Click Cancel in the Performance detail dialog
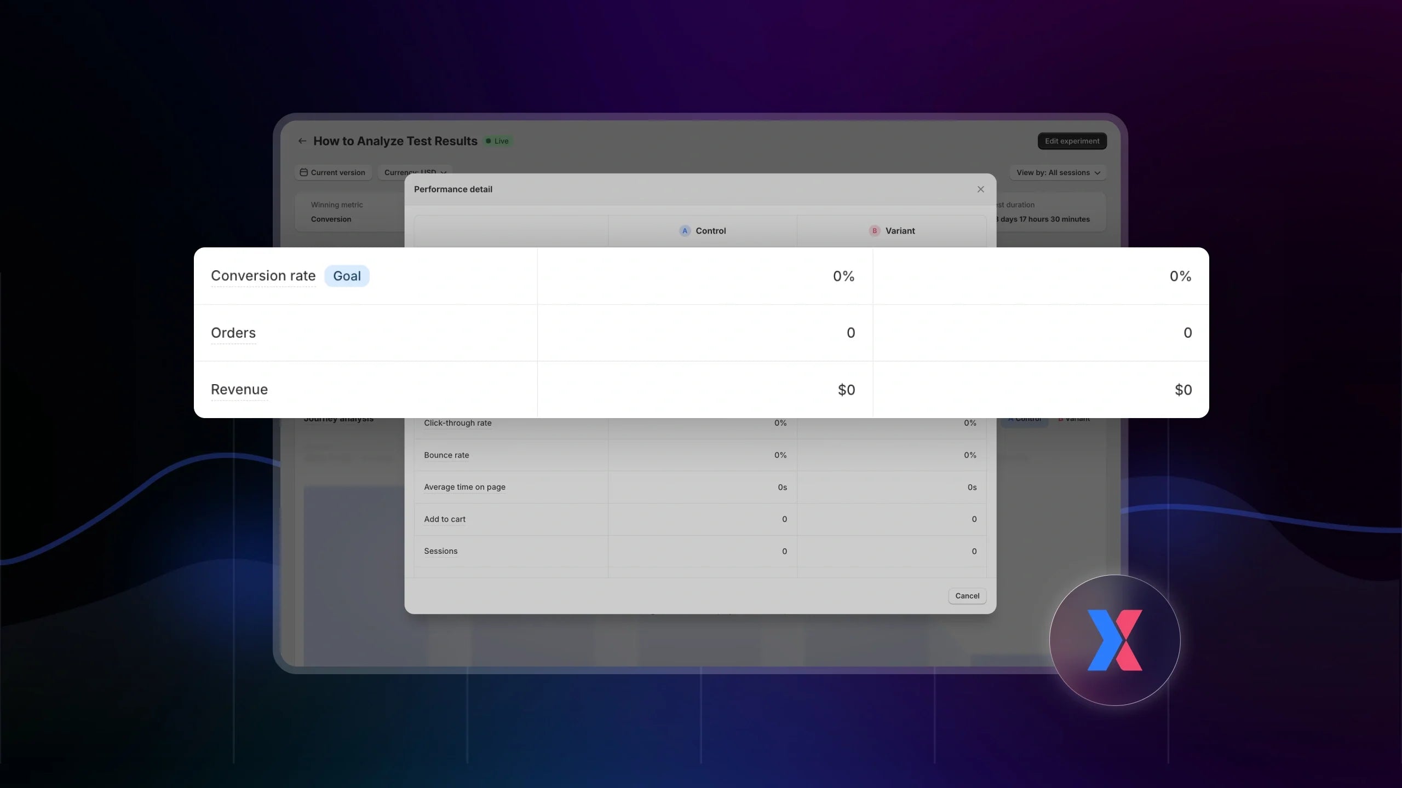Viewport: 1402px width, 788px height. pos(967,596)
